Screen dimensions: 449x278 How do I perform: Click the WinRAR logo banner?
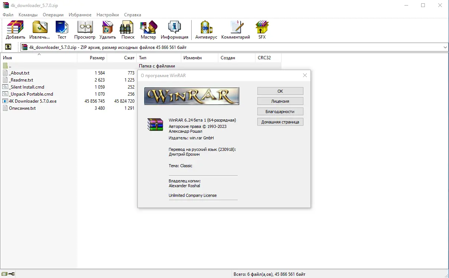coord(191,96)
